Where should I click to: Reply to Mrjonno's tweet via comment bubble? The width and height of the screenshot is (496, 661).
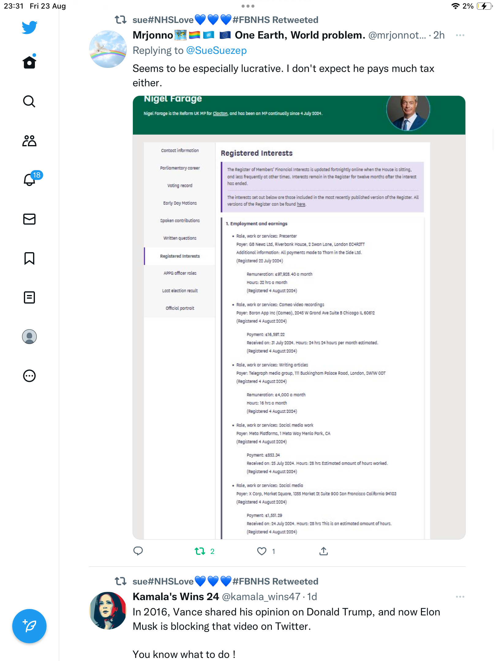pyautogui.click(x=138, y=551)
